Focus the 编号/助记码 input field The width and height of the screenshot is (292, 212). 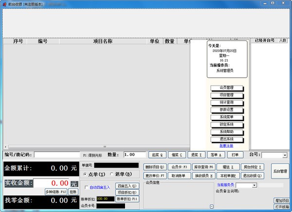pyautogui.click(x=57, y=155)
